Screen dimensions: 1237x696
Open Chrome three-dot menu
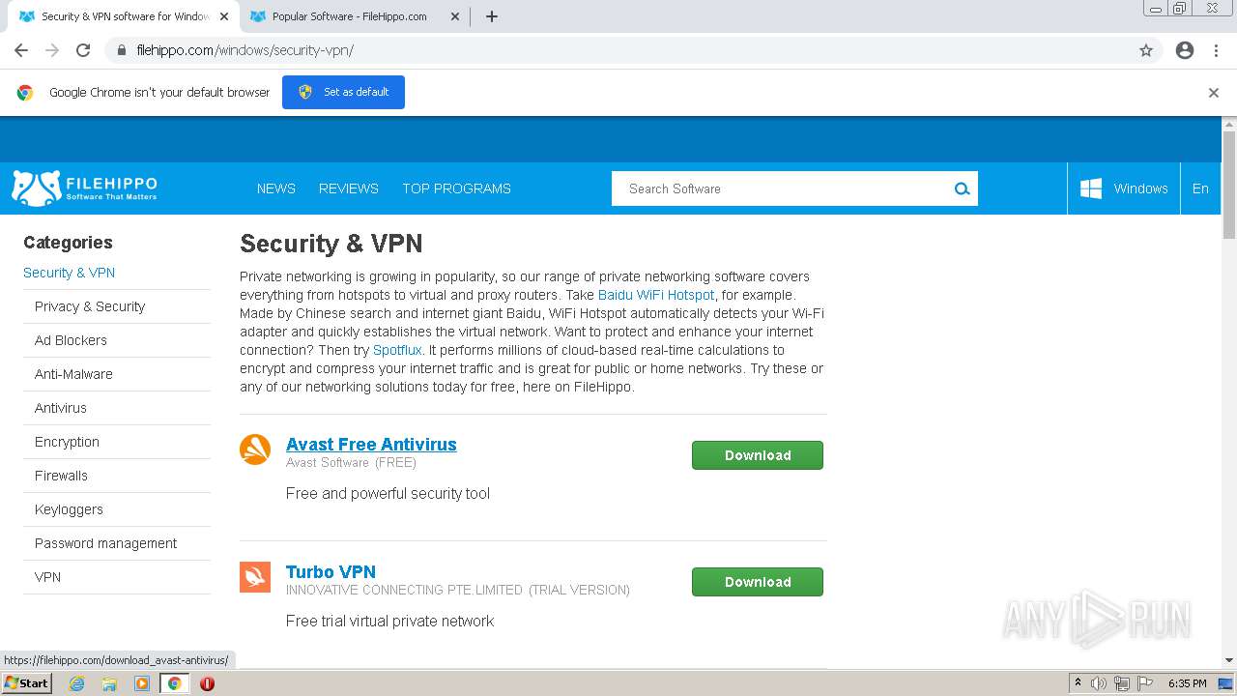click(x=1216, y=50)
